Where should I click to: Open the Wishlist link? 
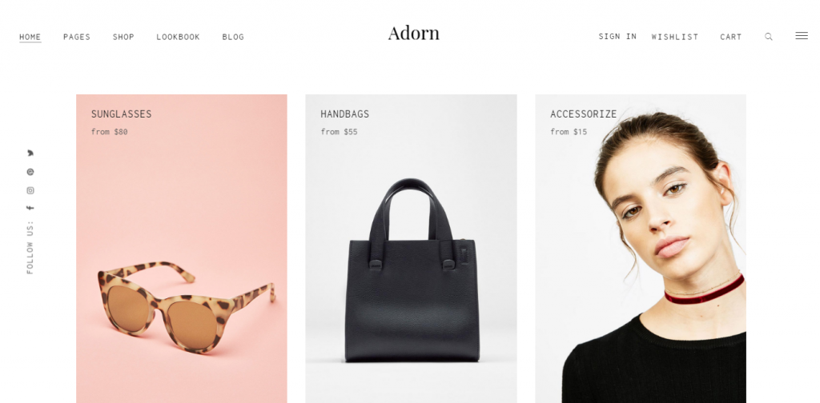click(674, 37)
